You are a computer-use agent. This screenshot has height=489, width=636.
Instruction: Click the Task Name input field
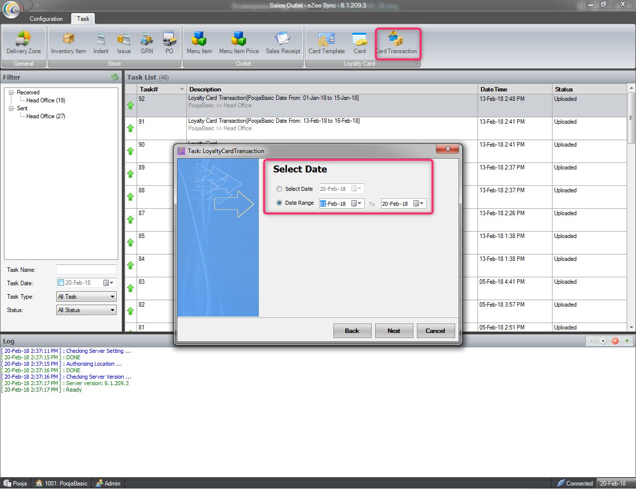[x=86, y=269]
